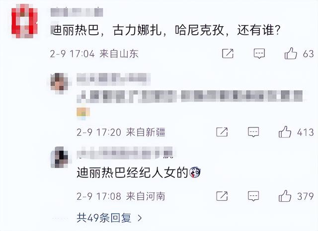Open the small image under blurred reply
Screen dimensions: 318x231
[x=83, y=113]
